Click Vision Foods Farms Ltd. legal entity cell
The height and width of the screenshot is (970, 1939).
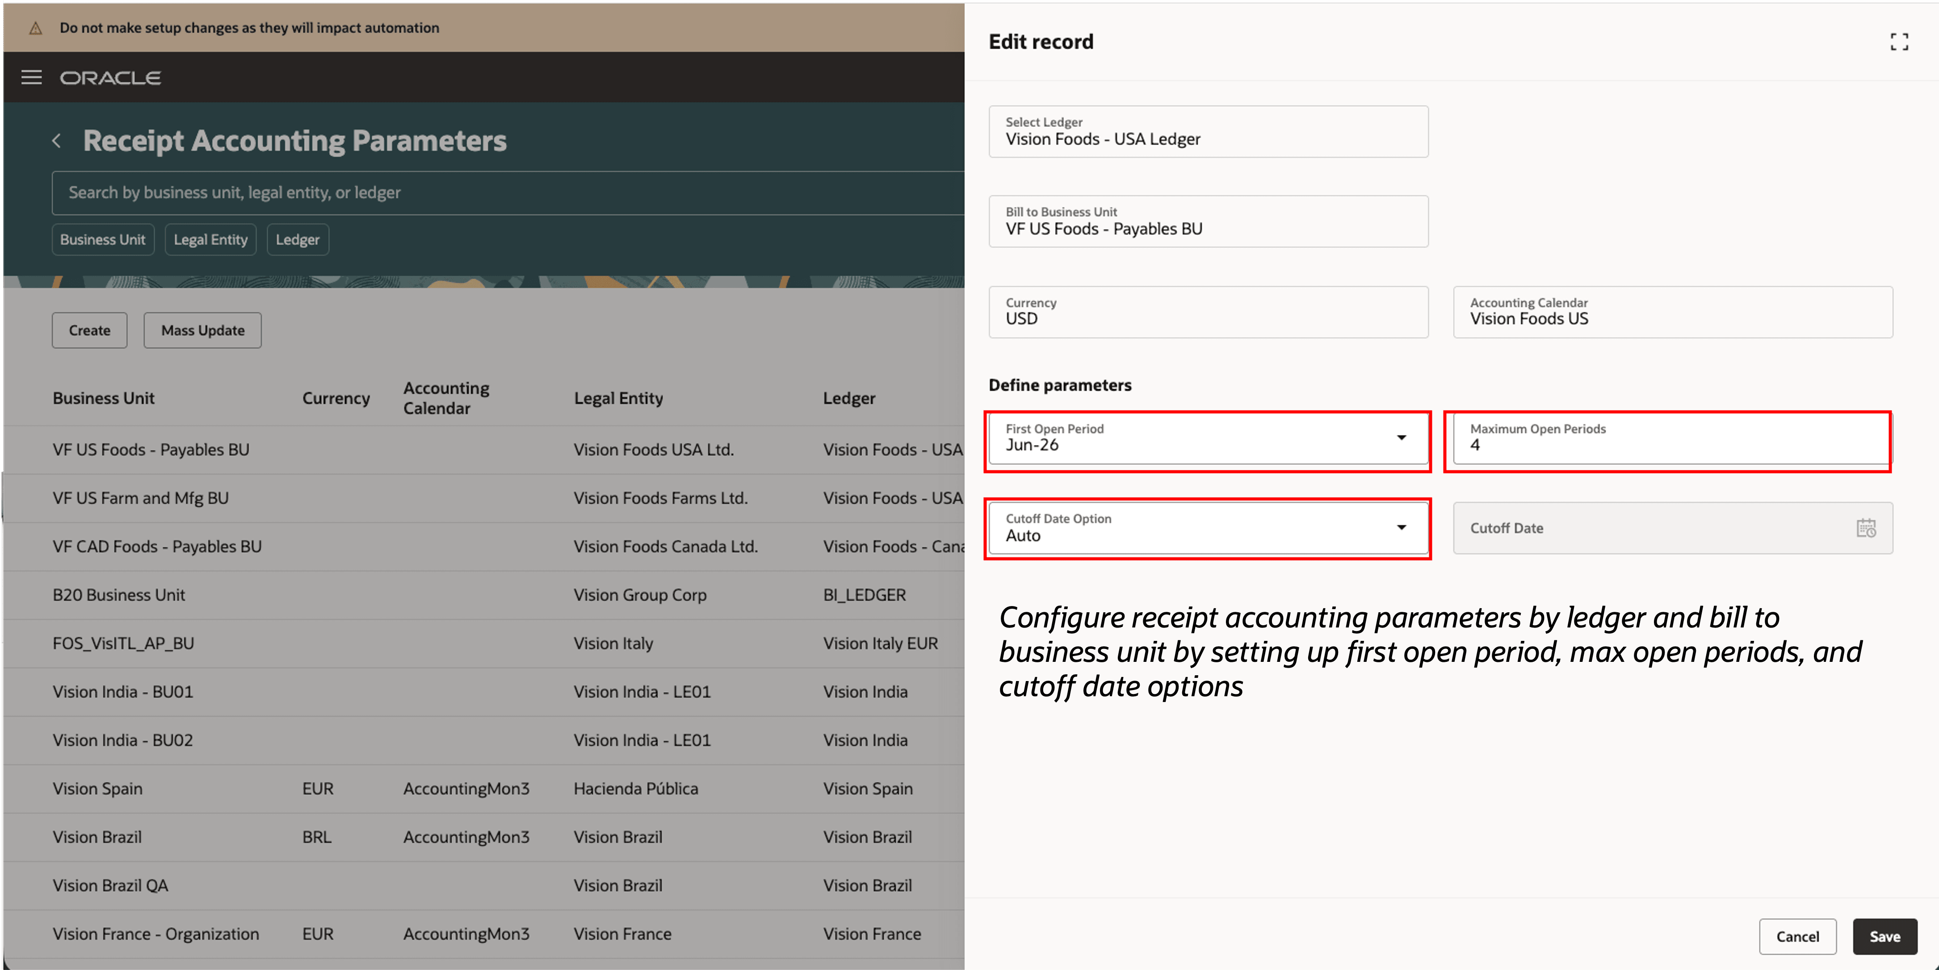pos(660,498)
